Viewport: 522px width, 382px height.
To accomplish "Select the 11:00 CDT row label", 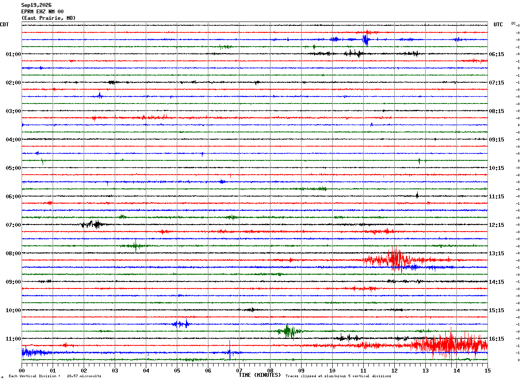I will point(13,339).
